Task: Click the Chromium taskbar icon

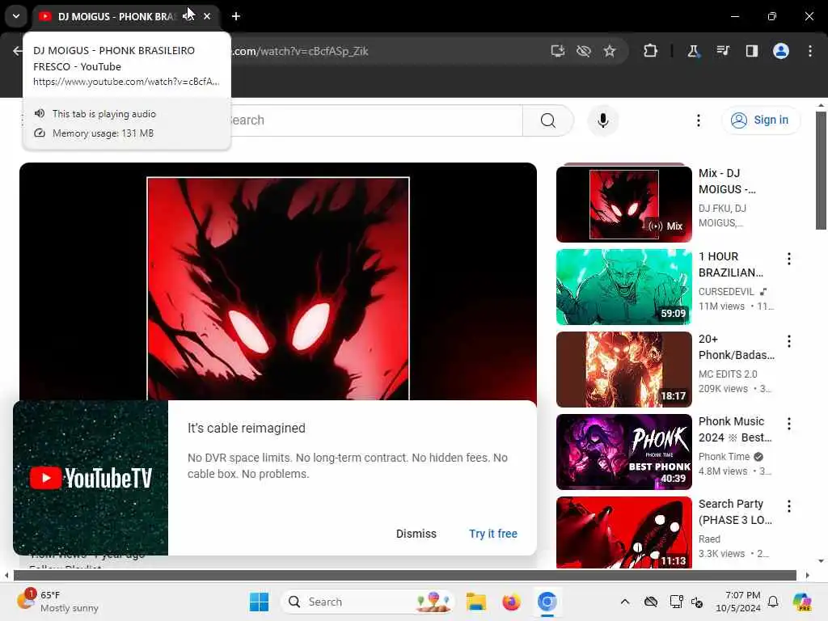Action: [x=547, y=602]
